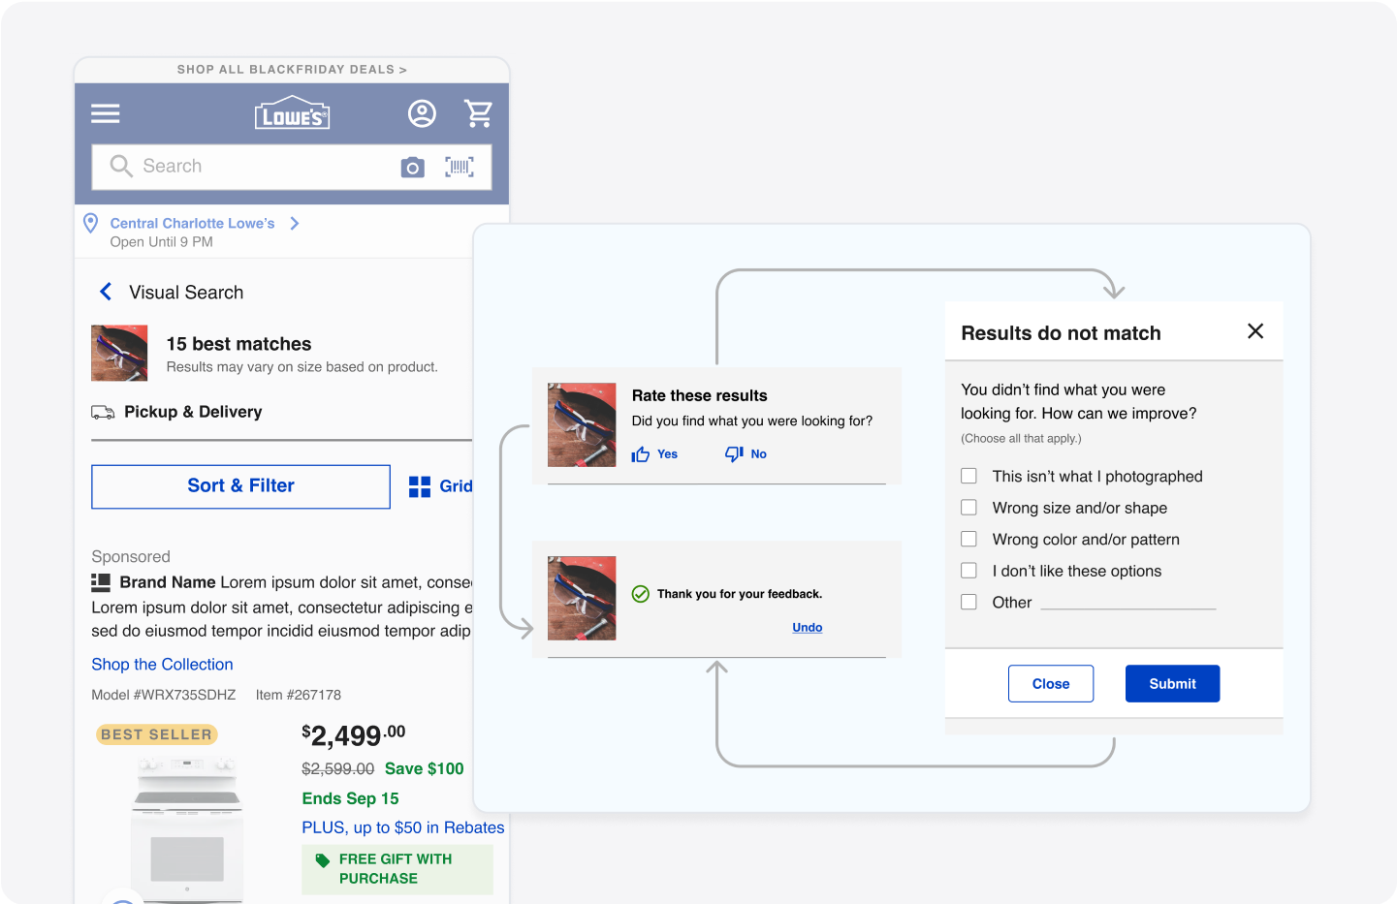The width and height of the screenshot is (1397, 904).
Task: Click the thumbs up Yes icon
Action: pos(641,454)
